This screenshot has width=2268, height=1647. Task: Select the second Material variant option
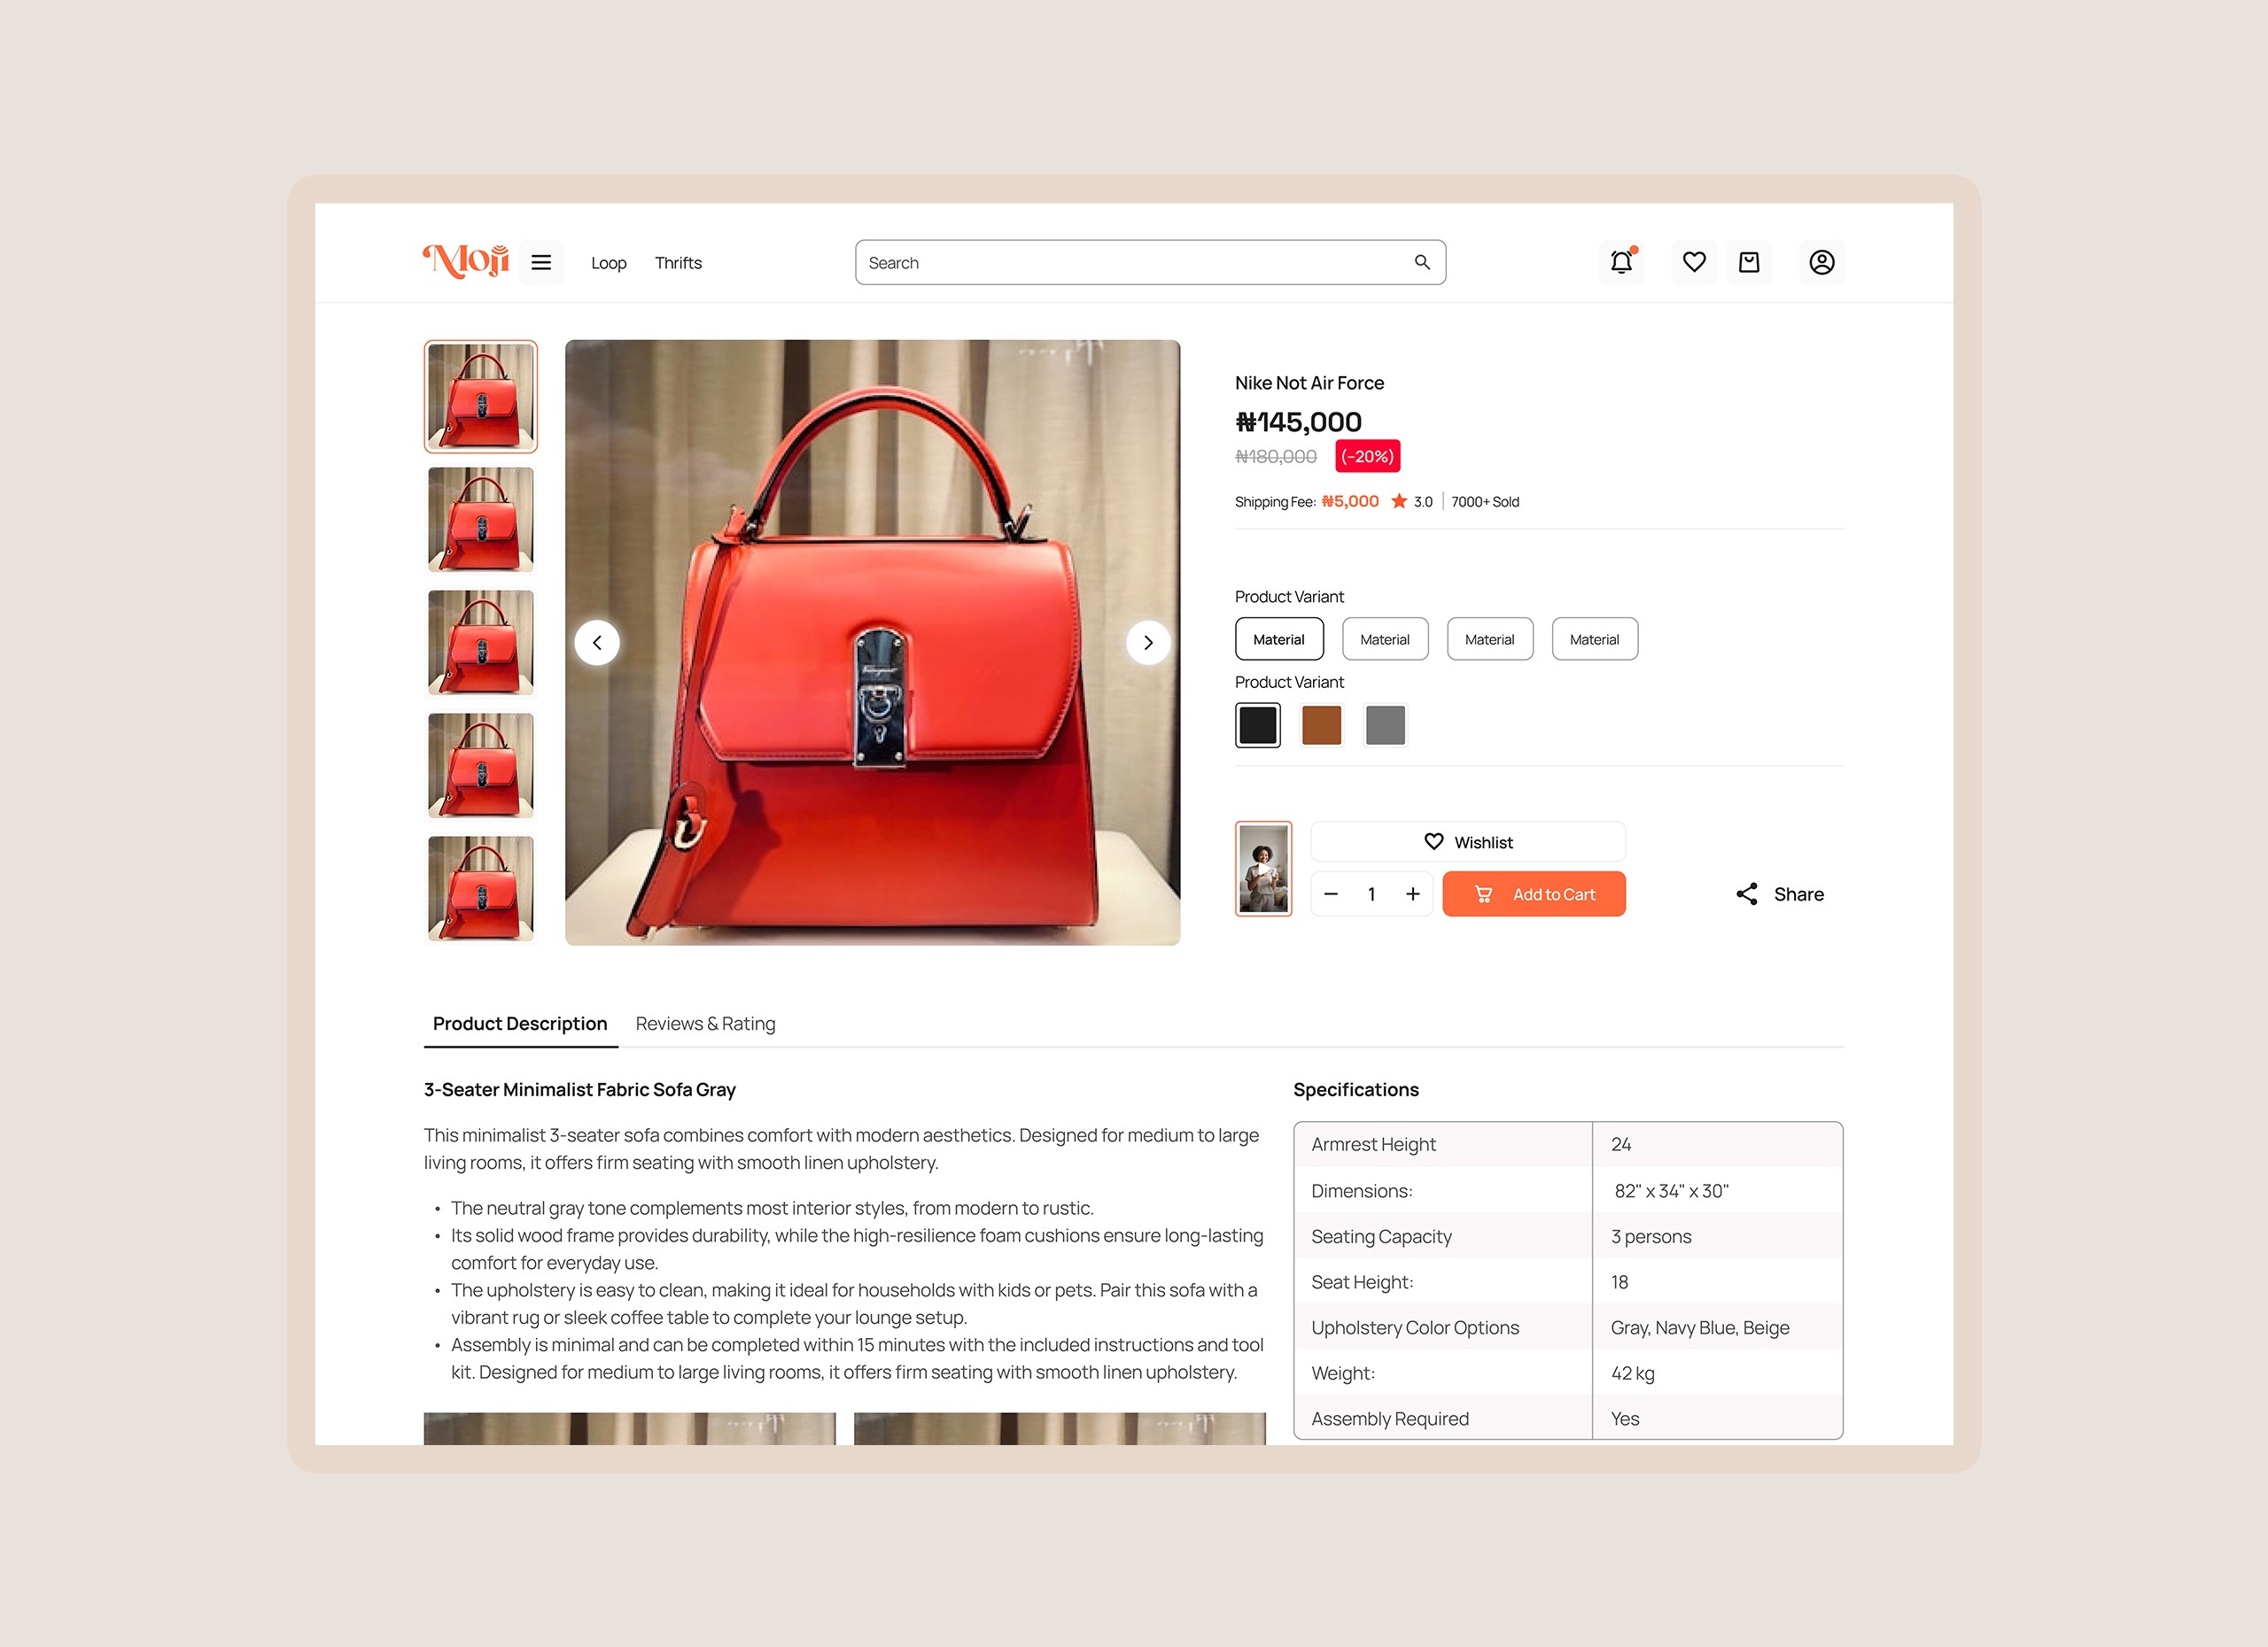1385,639
